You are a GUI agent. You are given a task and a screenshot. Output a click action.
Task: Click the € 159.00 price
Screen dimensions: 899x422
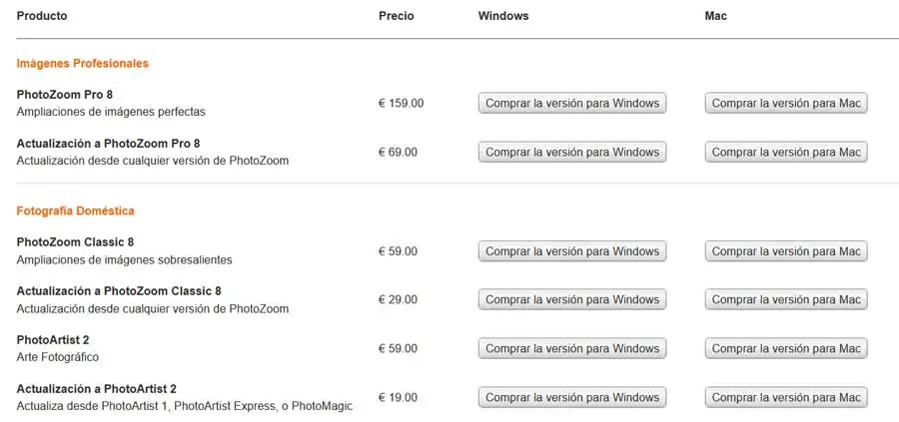coord(400,103)
